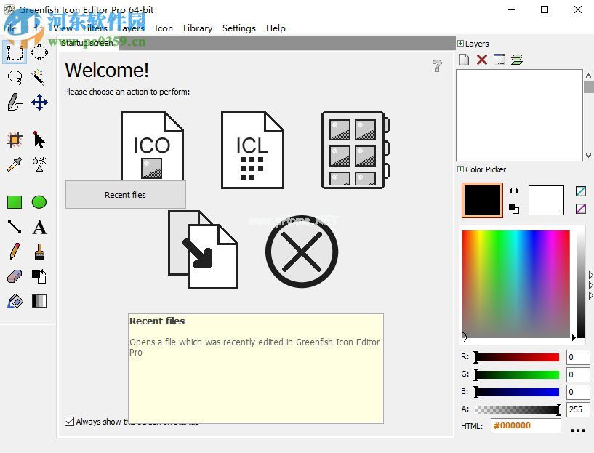Toggle the Always show this screen on startup checkbox
The width and height of the screenshot is (594, 453).
pos(69,421)
